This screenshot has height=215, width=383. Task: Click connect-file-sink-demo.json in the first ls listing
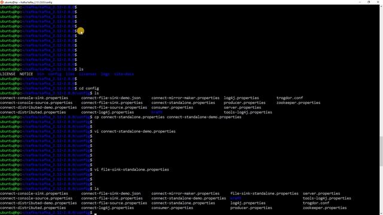tap(111, 98)
